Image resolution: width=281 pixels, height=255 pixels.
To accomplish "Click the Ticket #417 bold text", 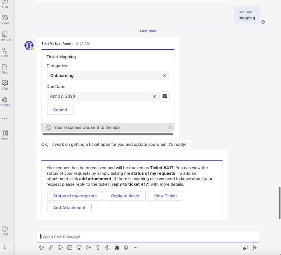I will (x=162, y=168).
